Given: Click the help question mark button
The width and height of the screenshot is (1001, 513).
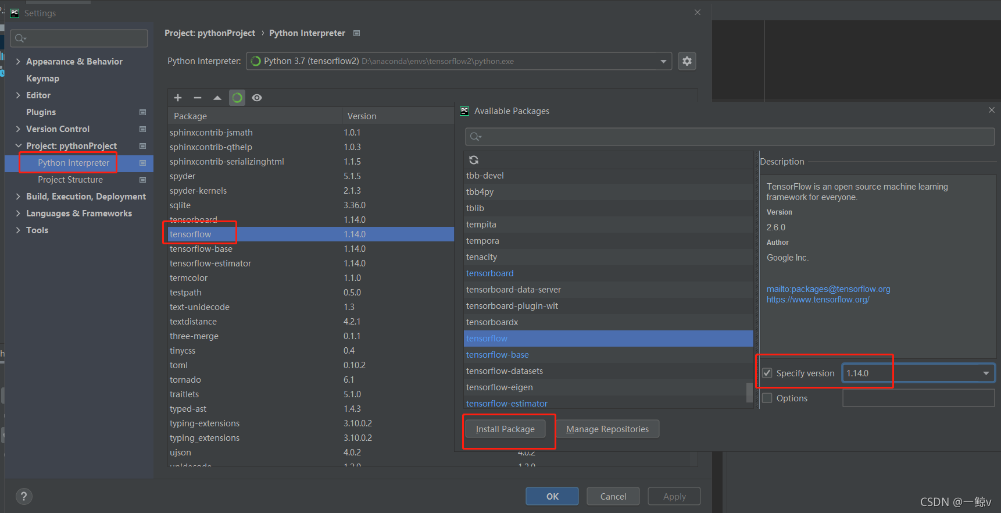Looking at the screenshot, I should [24, 496].
